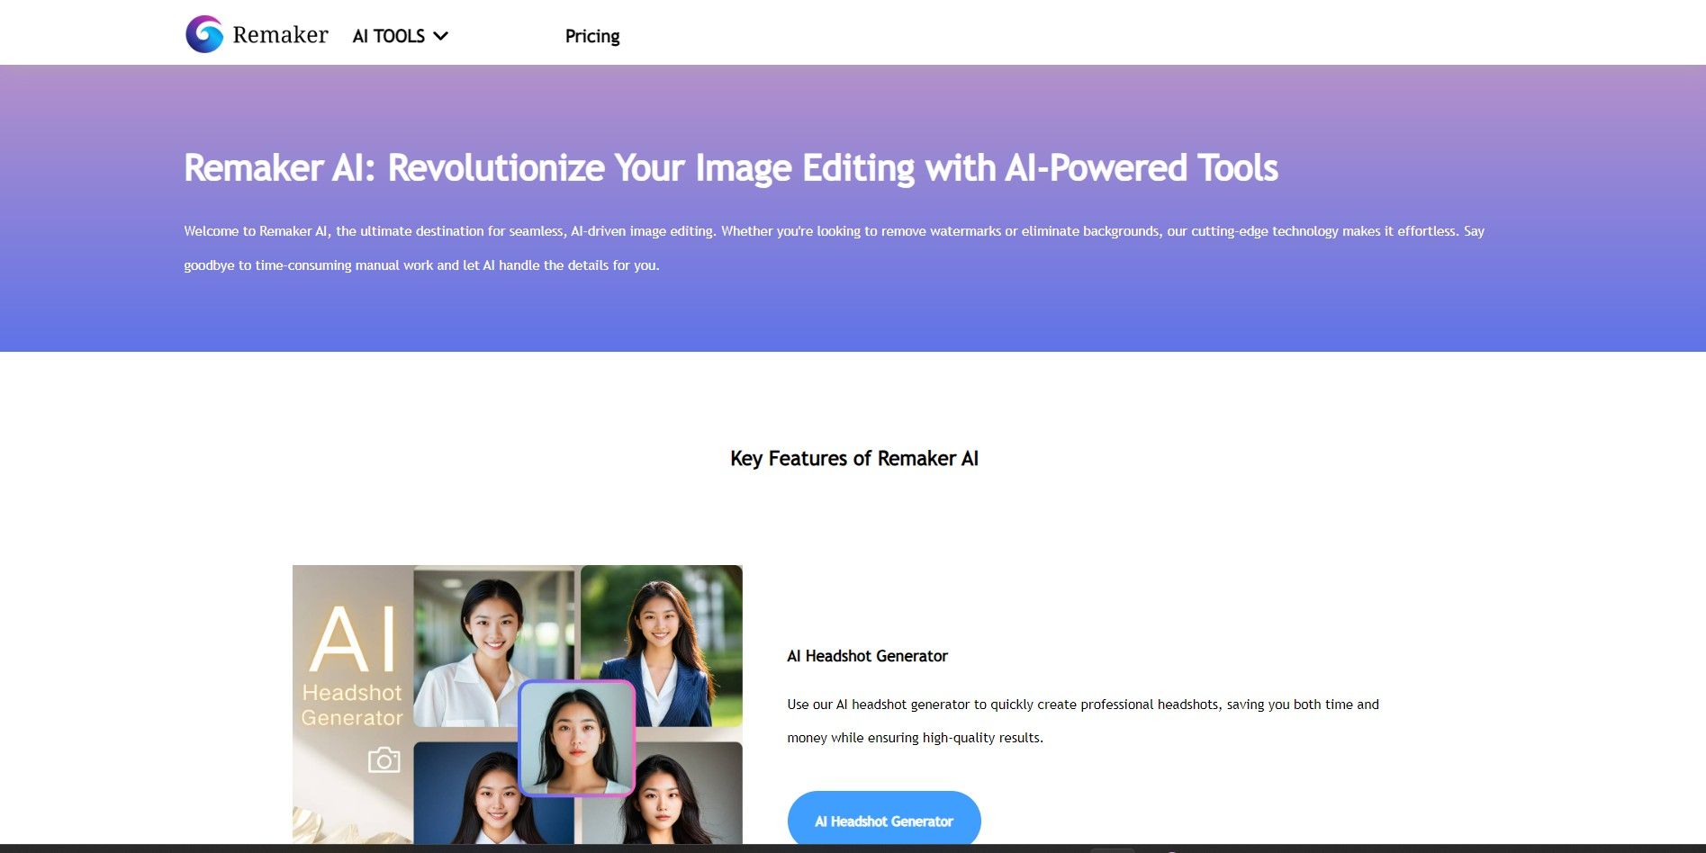Expand the AI TOOLS chevron arrow

tap(440, 36)
